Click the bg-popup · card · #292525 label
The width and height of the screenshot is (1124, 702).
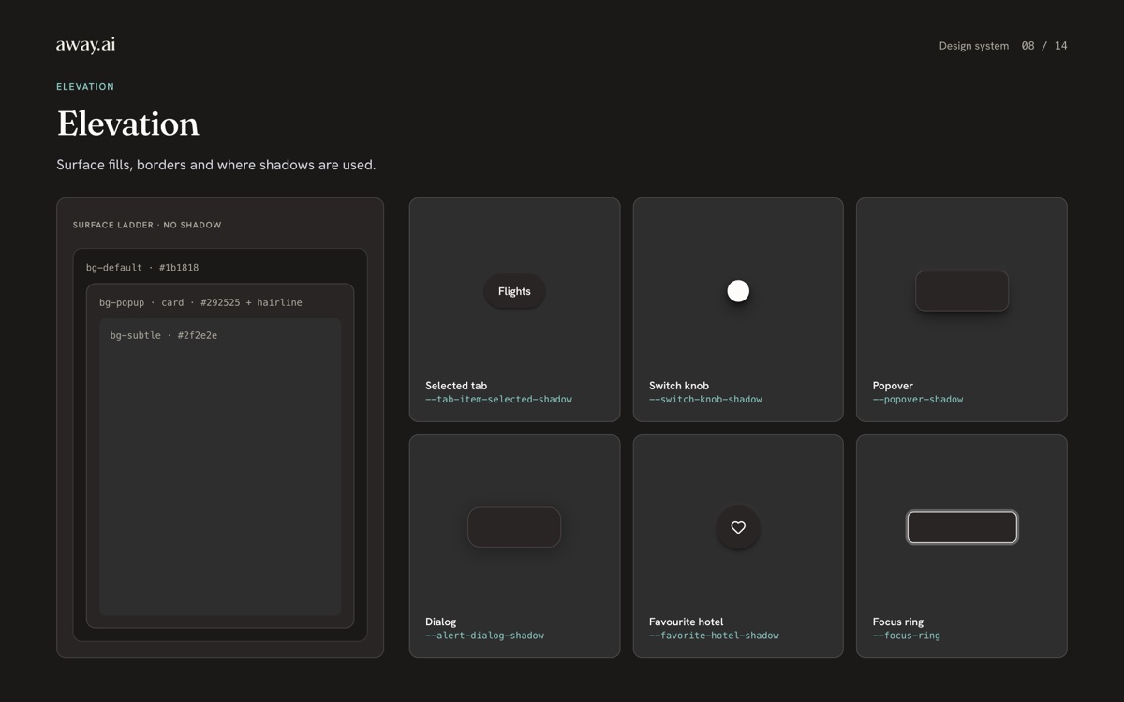coord(200,303)
